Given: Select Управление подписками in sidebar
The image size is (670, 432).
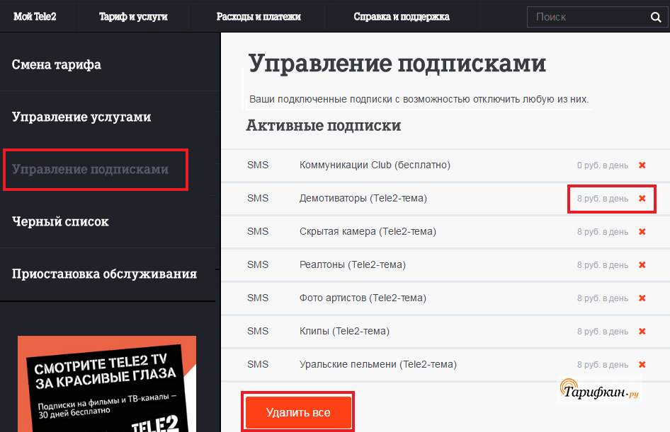Looking at the screenshot, I should pyautogui.click(x=90, y=169).
